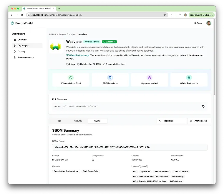
Task: Click the SBOM name sha256 field
Action: click(130, 147)
